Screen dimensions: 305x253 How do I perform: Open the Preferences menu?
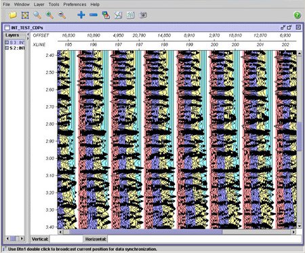75,4
